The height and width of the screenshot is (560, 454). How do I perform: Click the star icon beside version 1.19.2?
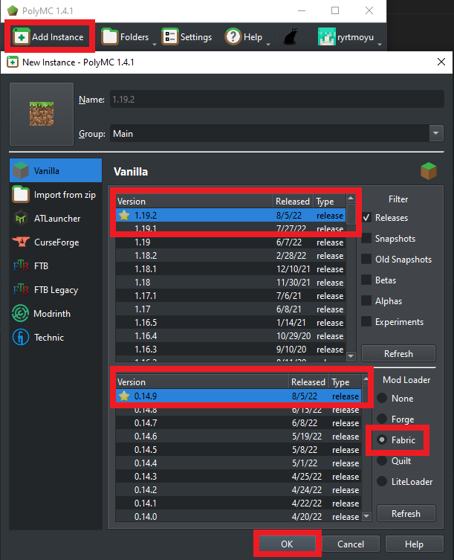coord(124,216)
